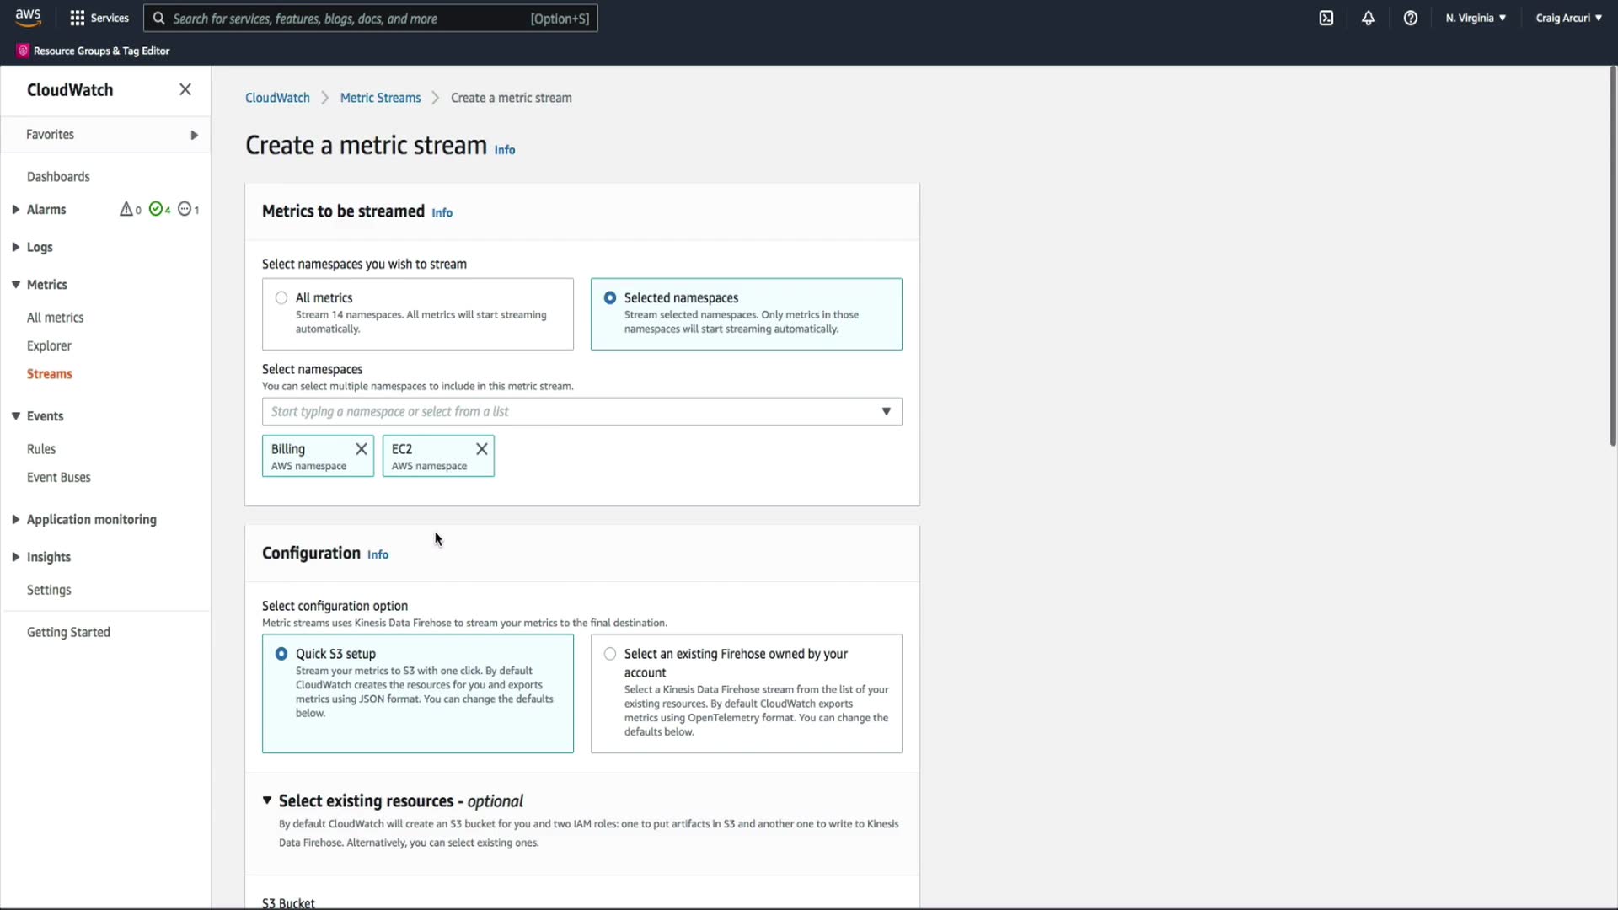The image size is (1618, 910).
Task: Click Metric Streams breadcrumb link
Action: tap(380, 98)
